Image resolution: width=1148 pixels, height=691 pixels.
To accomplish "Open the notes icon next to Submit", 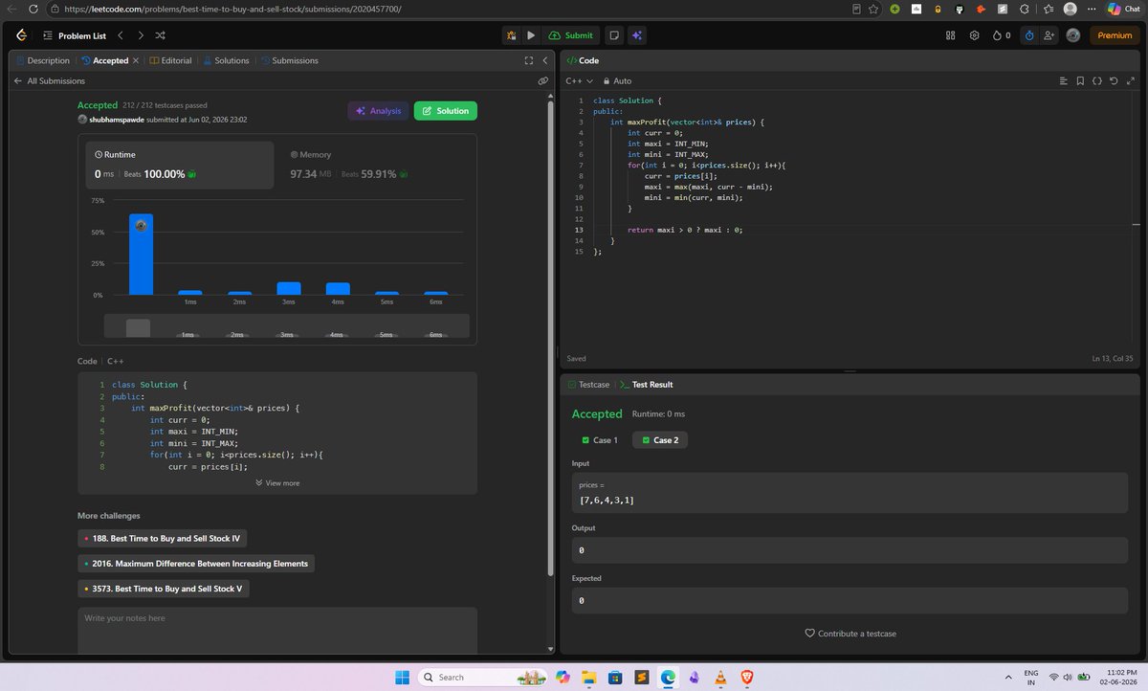I will (613, 35).
